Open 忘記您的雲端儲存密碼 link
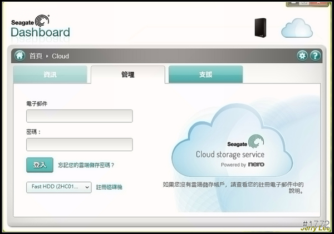Screen dimensions: 334x234 point(86,165)
